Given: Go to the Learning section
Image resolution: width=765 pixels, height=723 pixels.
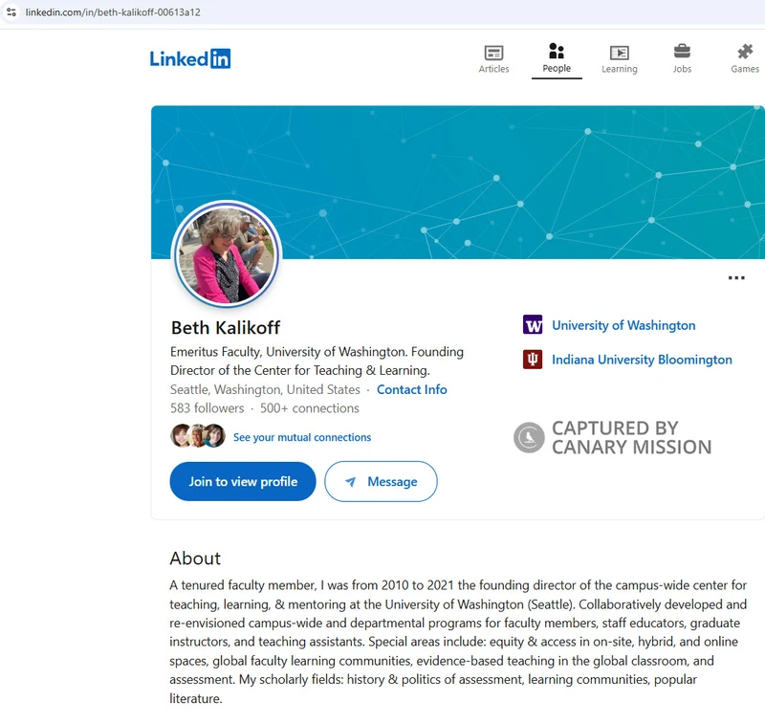Looking at the screenshot, I should click(x=620, y=59).
